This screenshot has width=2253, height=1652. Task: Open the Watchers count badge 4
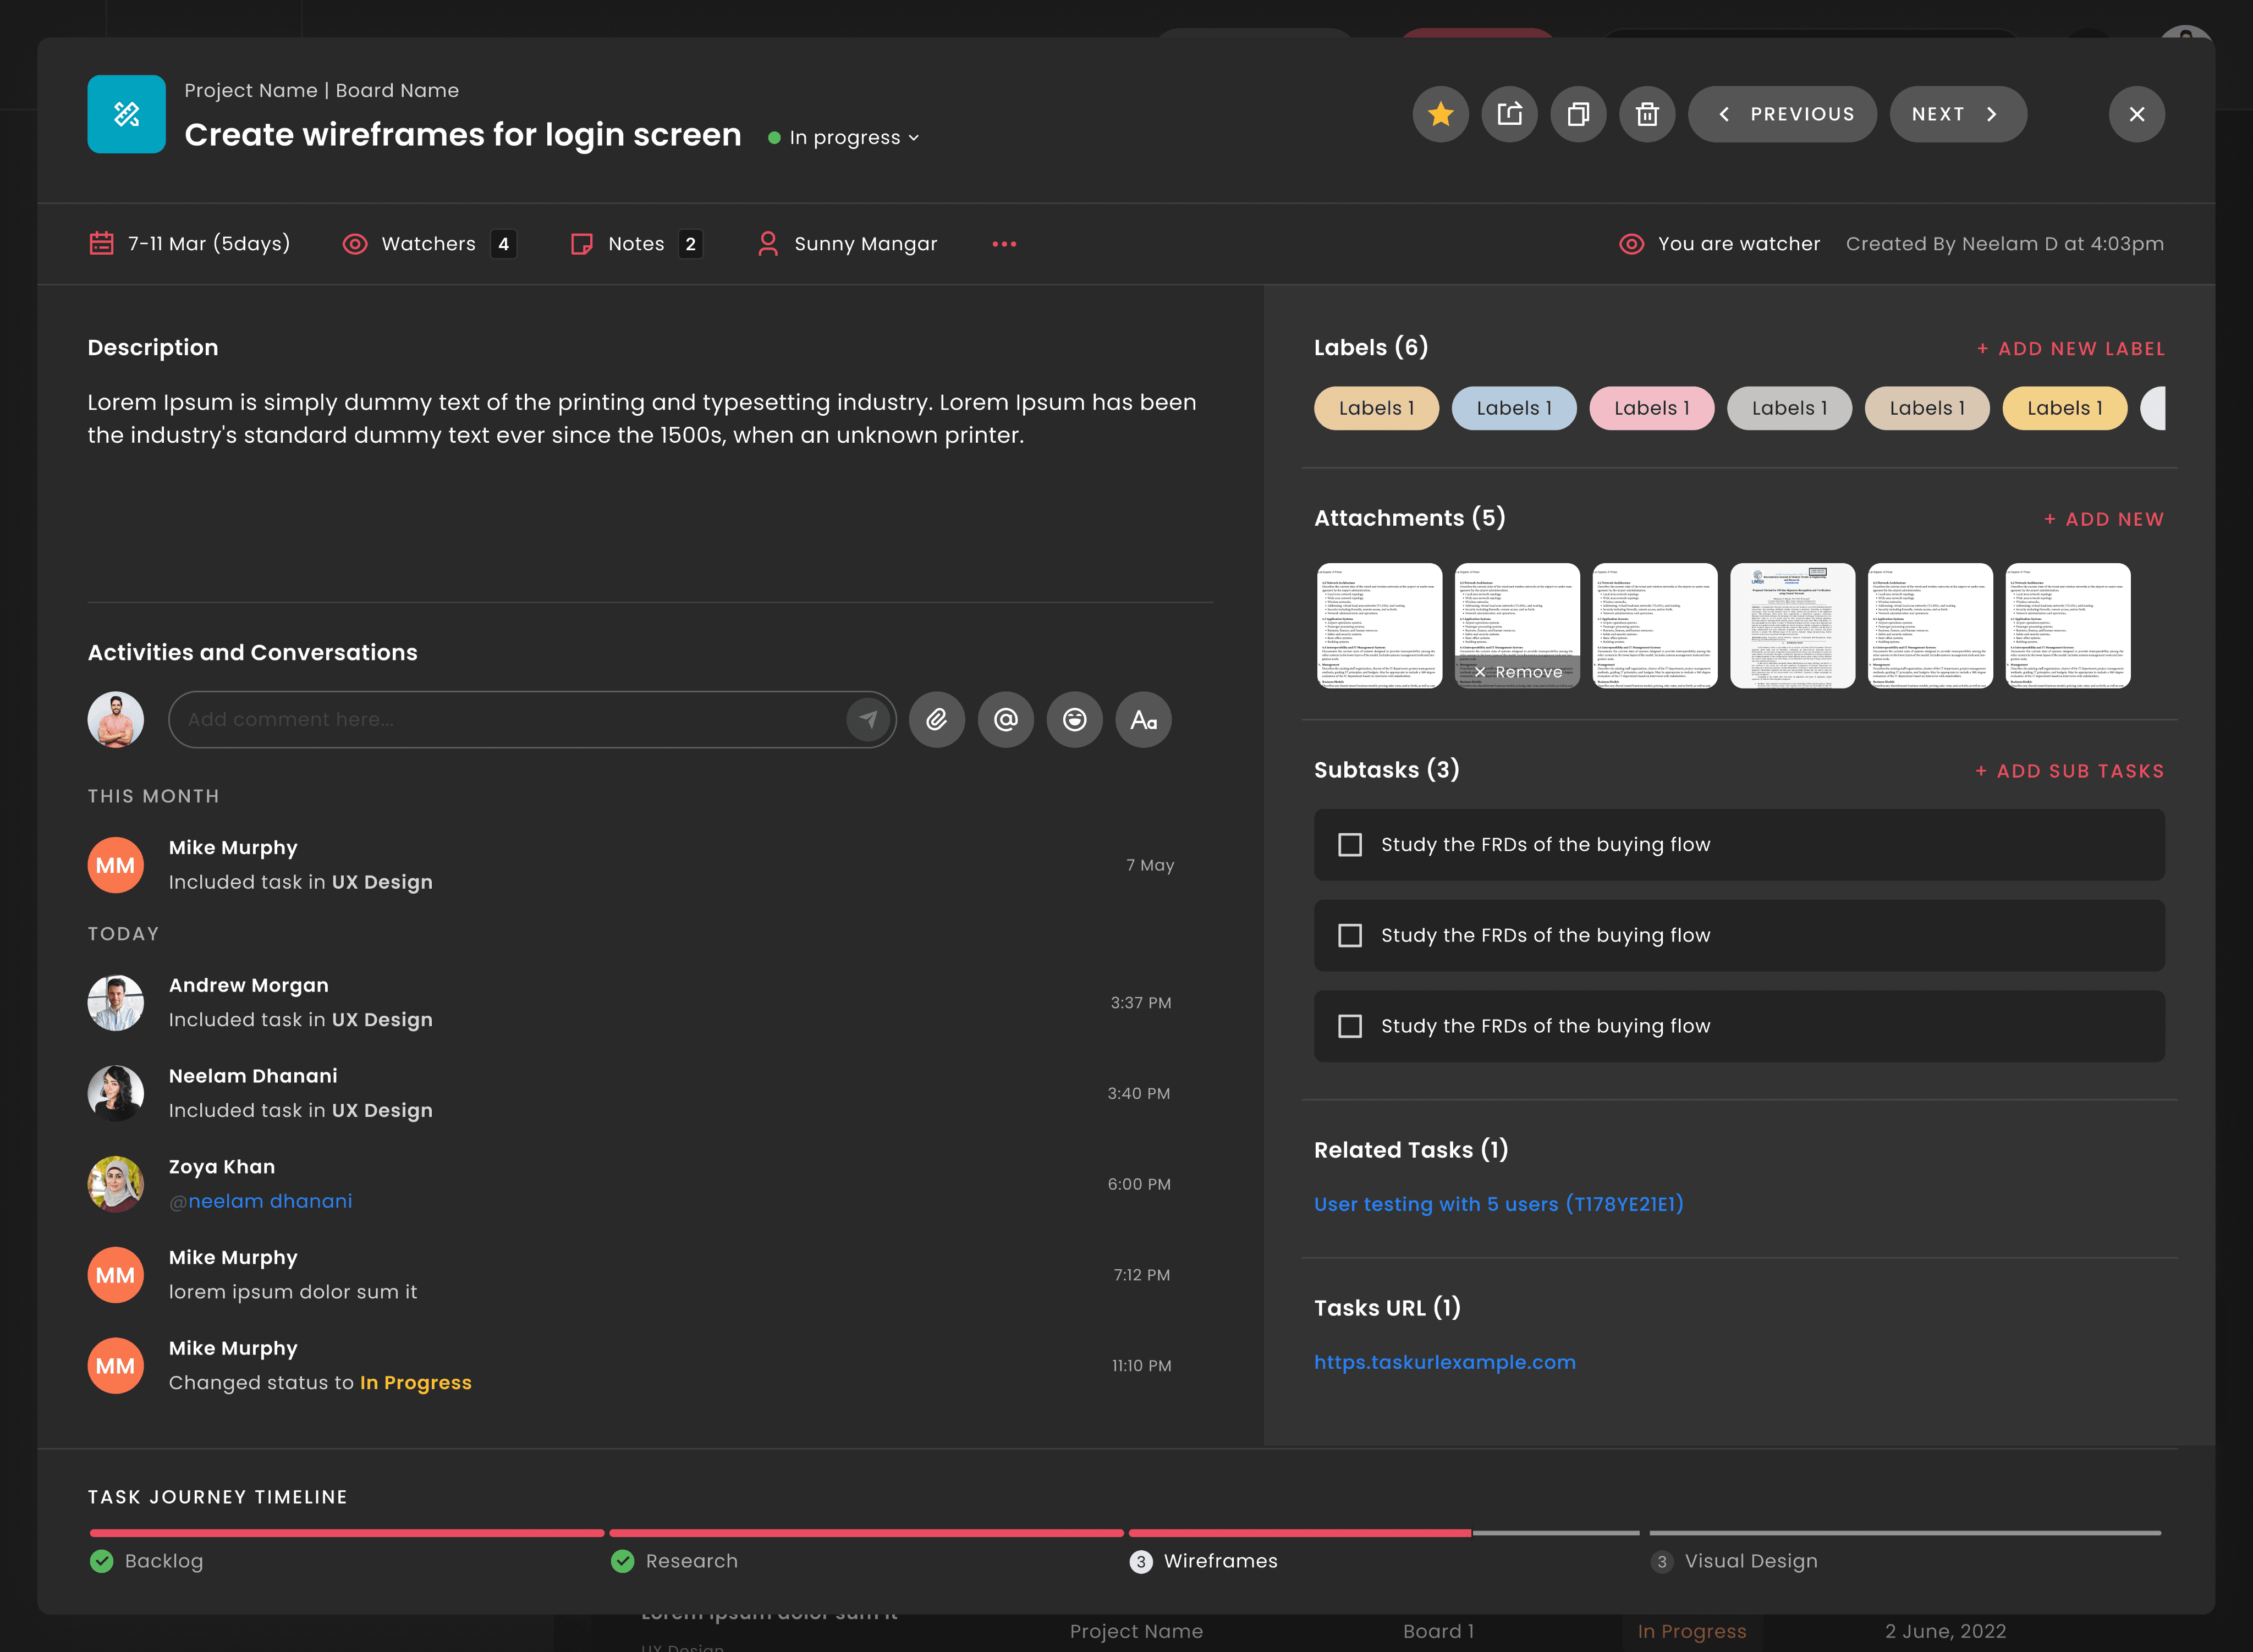coord(503,244)
